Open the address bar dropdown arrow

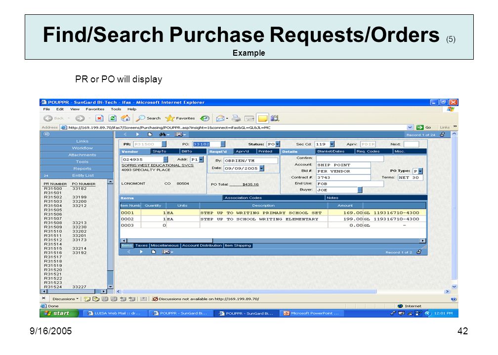[x=410, y=127]
